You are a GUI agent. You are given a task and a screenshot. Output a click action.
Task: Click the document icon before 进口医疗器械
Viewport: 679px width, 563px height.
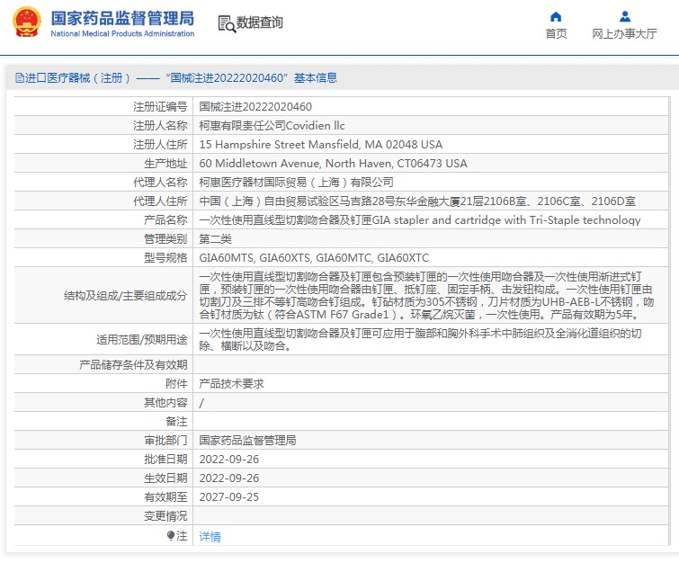click(20, 78)
